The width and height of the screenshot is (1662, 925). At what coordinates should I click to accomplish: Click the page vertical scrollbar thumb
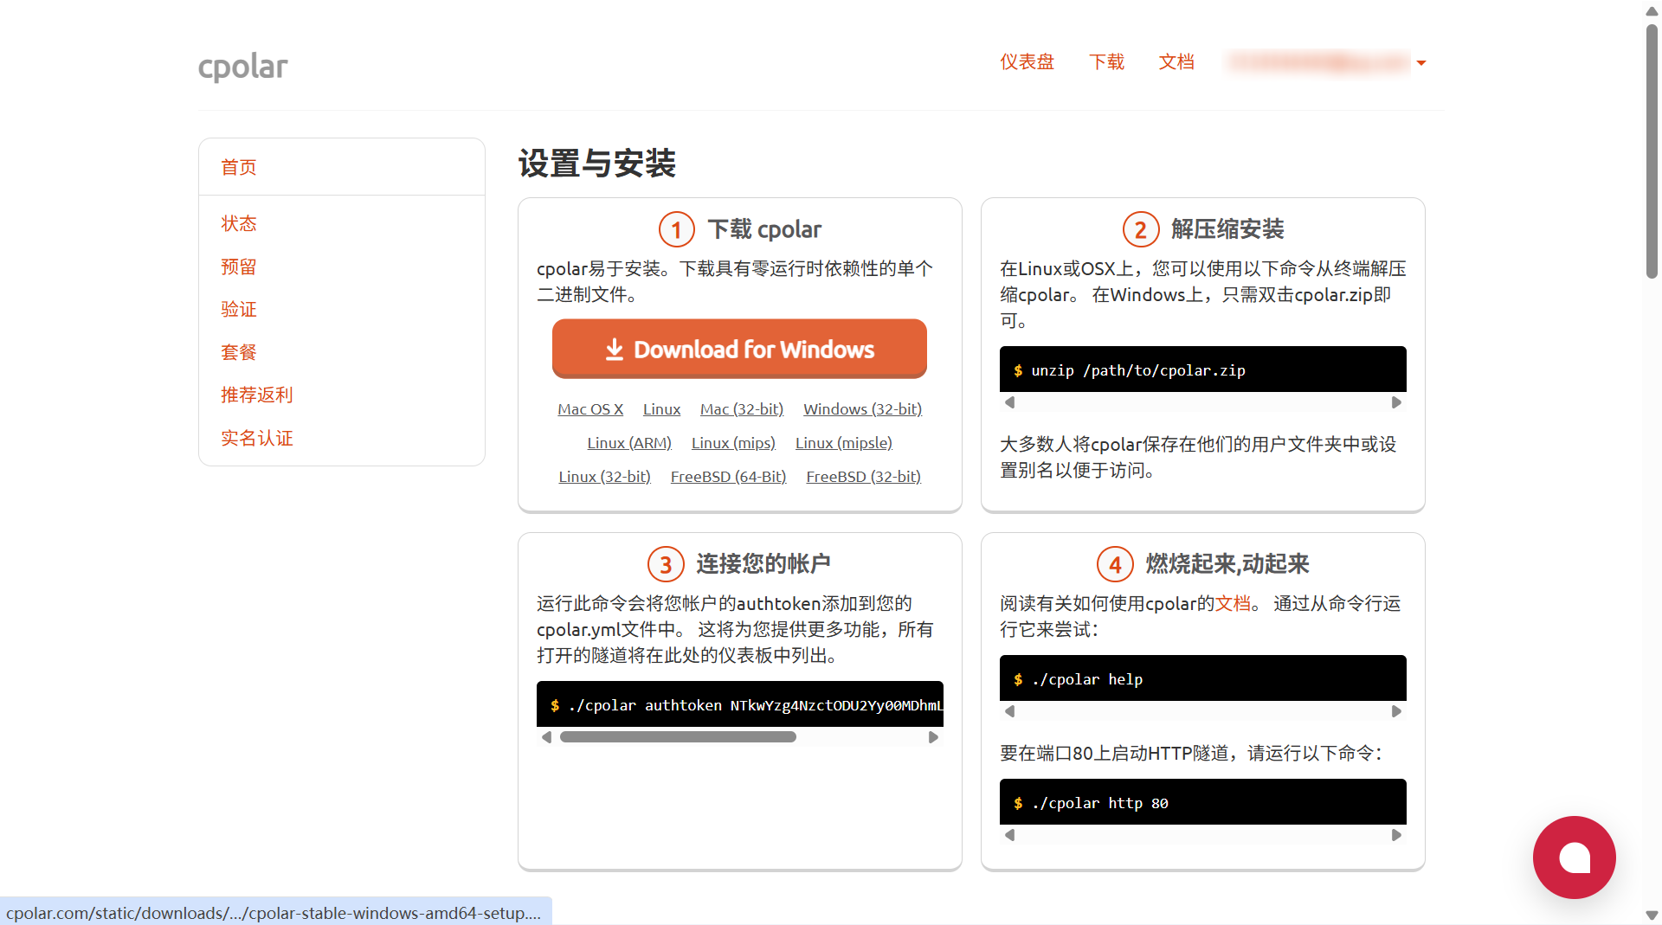point(1652,151)
